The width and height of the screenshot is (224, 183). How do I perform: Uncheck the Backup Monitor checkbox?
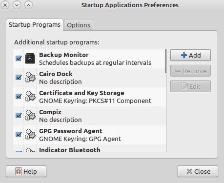[19, 58]
